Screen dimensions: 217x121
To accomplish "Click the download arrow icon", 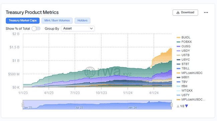I will tap(178, 13).
